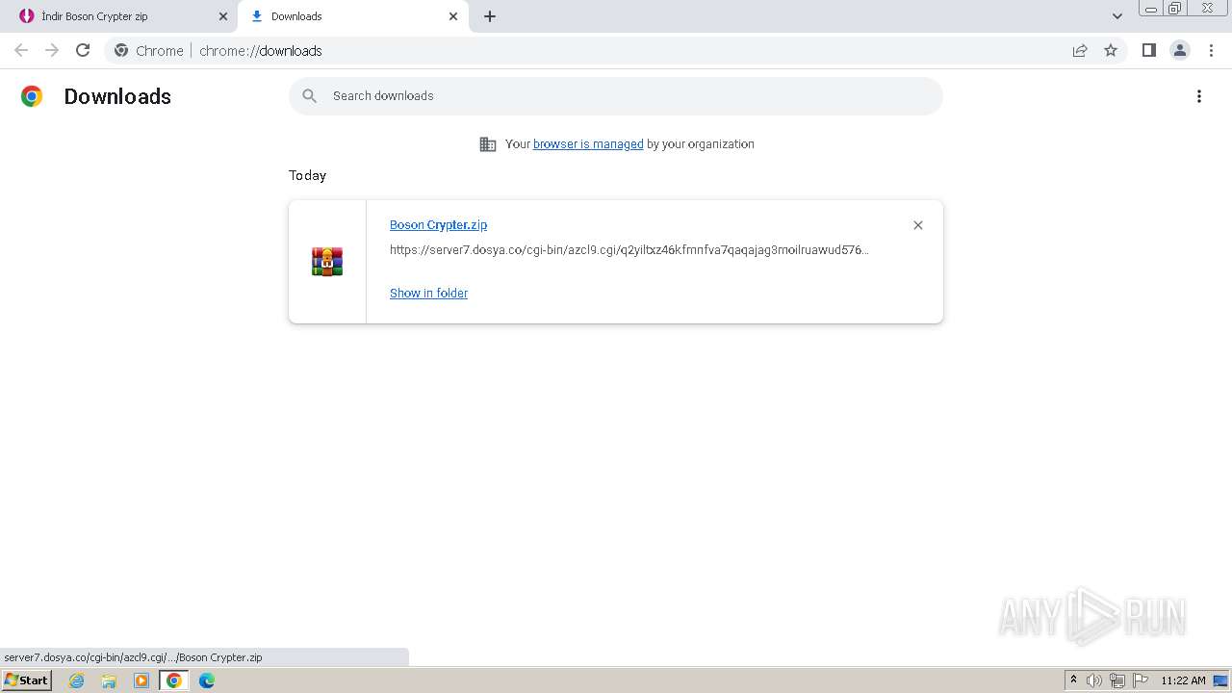Launch Internet Explorer from taskbar
Image resolution: width=1232 pixels, height=693 pixels.
[77, 680]
